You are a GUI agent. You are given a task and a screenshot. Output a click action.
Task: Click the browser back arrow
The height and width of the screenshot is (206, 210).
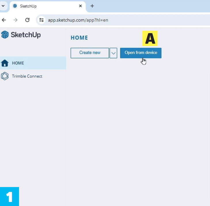click(x=4, y=20)
